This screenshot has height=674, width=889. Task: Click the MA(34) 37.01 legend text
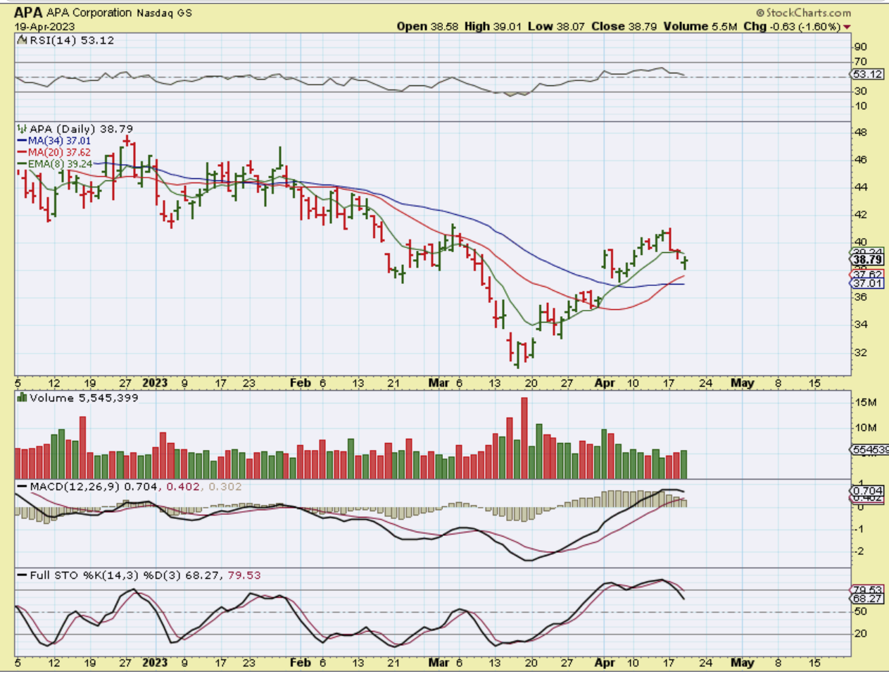[59, 141]
